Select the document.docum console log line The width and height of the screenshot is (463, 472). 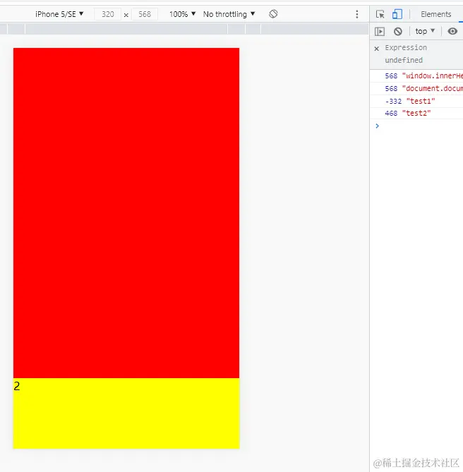(x=416, y=88)
